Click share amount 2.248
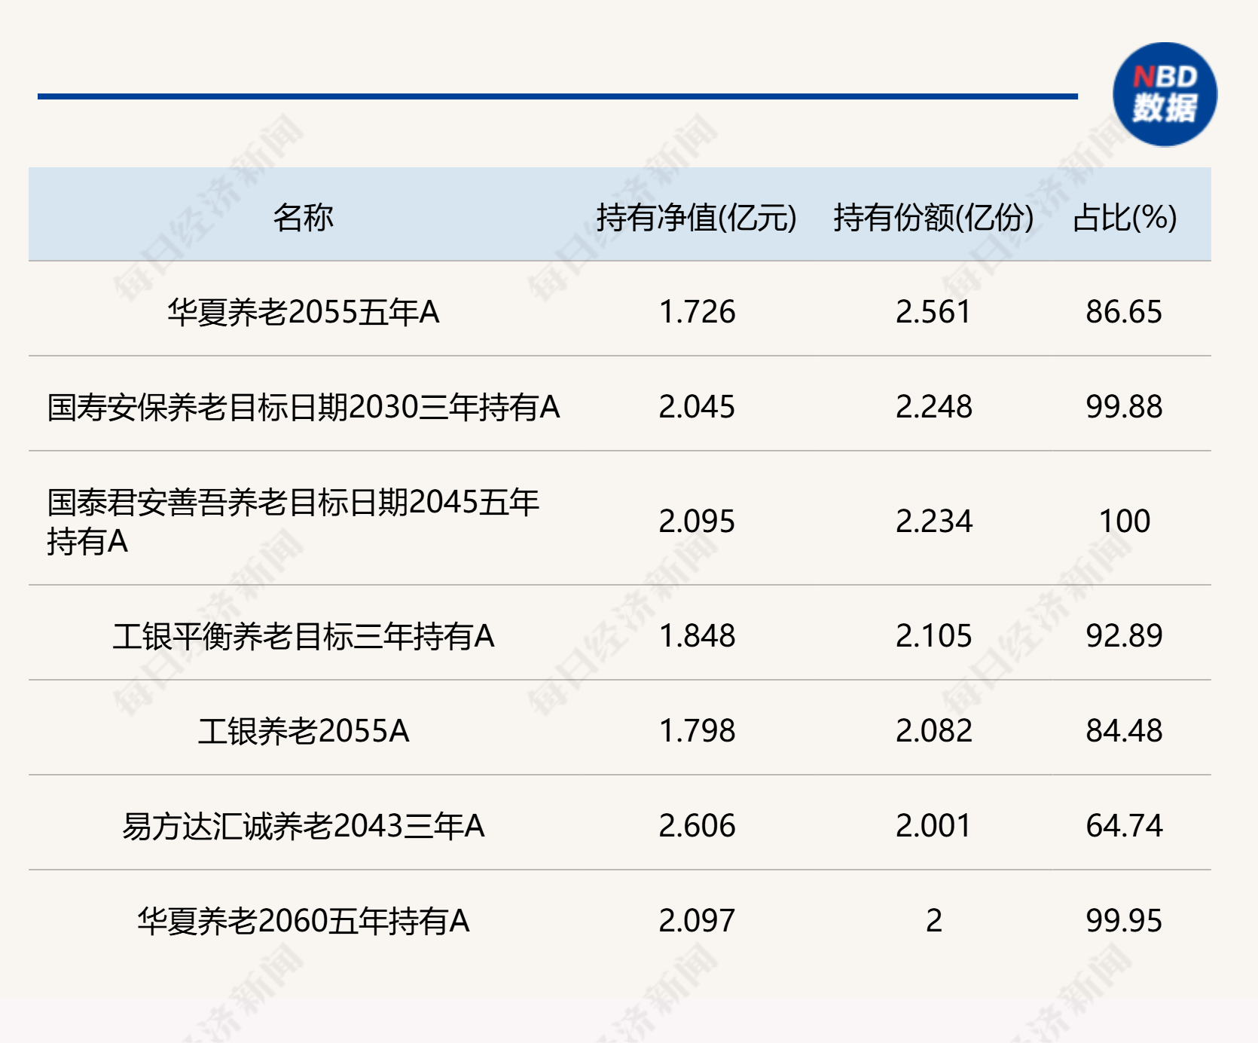Screen dimensions: 1258x1043 click(x=934, y=407)
